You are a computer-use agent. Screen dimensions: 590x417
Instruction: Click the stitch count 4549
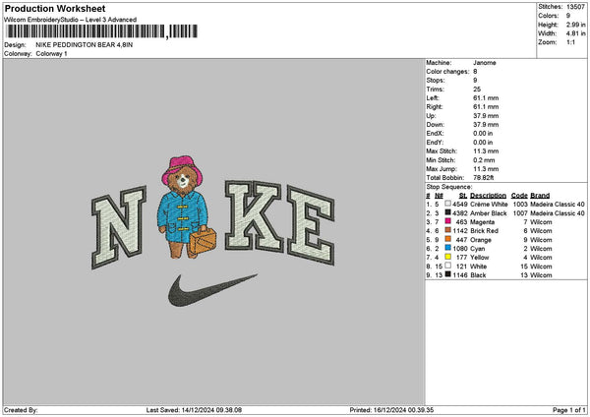pos(460,204)
